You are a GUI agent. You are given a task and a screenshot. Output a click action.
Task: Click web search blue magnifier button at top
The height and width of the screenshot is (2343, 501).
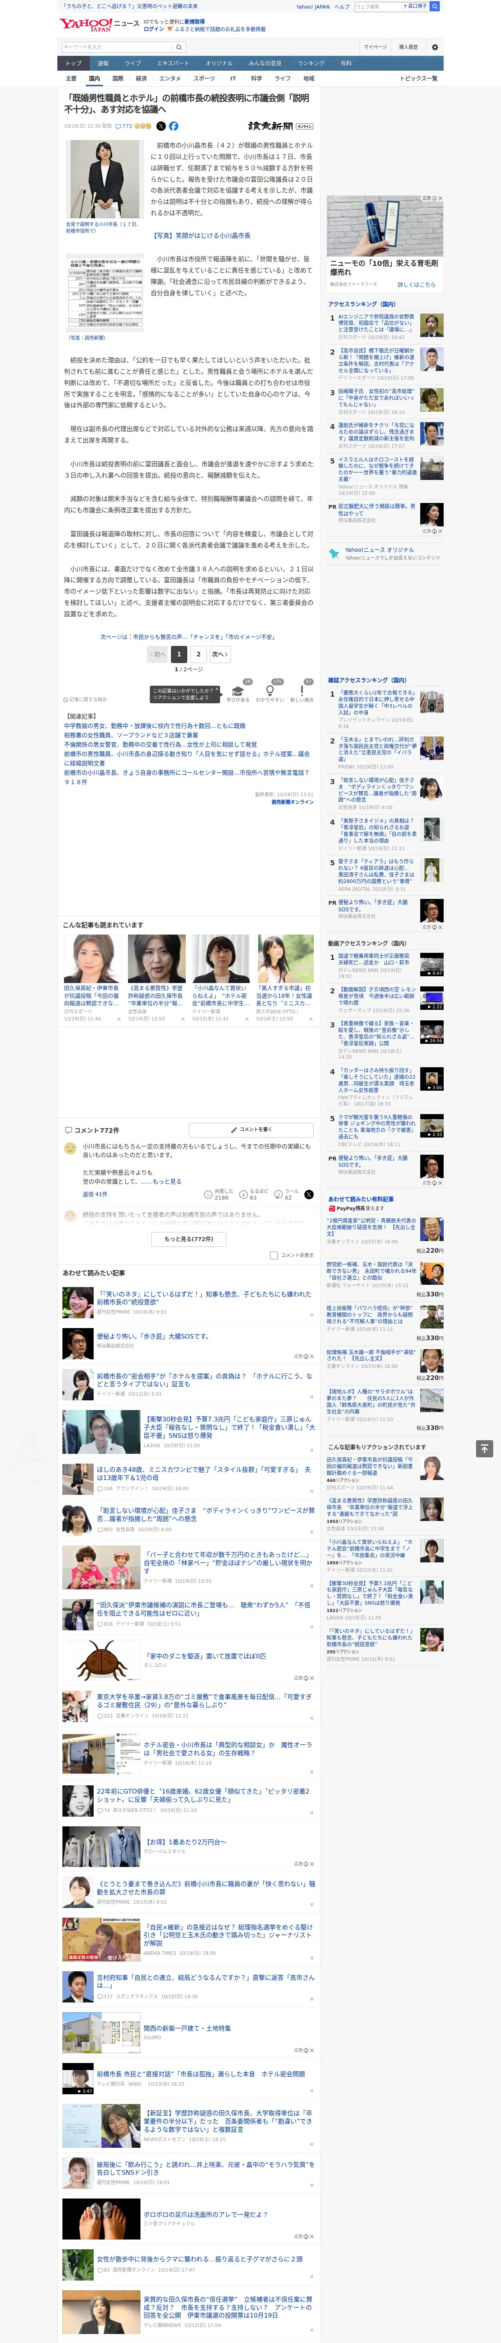coord(435,6)
